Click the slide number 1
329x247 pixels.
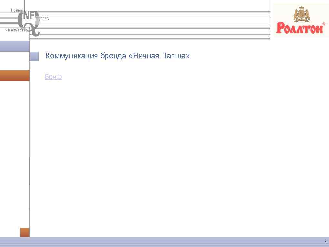[x=326, y=242]
